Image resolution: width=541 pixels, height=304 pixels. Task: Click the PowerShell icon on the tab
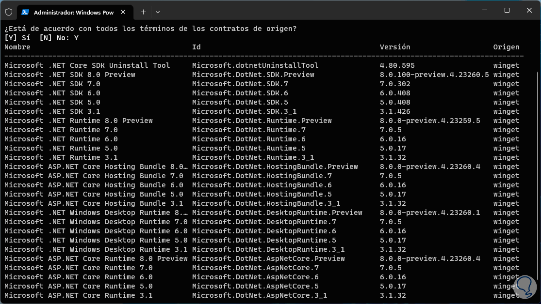click(25, 12)
